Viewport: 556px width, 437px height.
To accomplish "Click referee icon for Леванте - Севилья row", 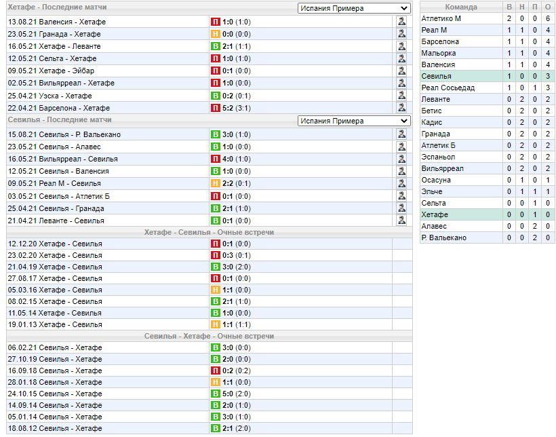I will tap(401, 221).
